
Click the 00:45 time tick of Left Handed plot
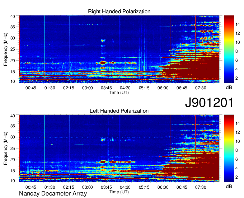(30, 187)
